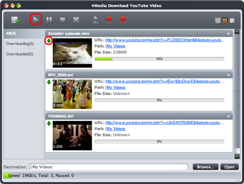The image size is (244, 184).
Task: Click the Destination path input field
Action: pos(109,167)
